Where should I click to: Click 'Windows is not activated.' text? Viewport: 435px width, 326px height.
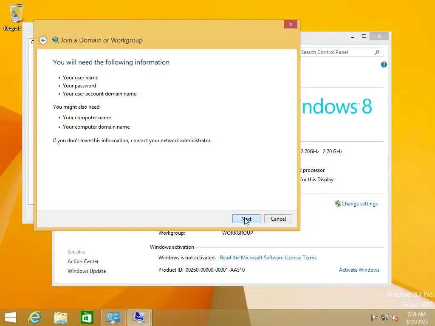pos(187,258)
